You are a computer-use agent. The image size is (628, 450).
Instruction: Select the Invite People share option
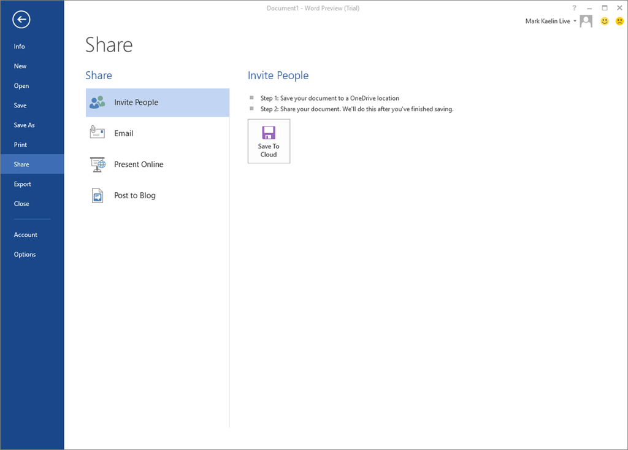(x=158, y=103)
